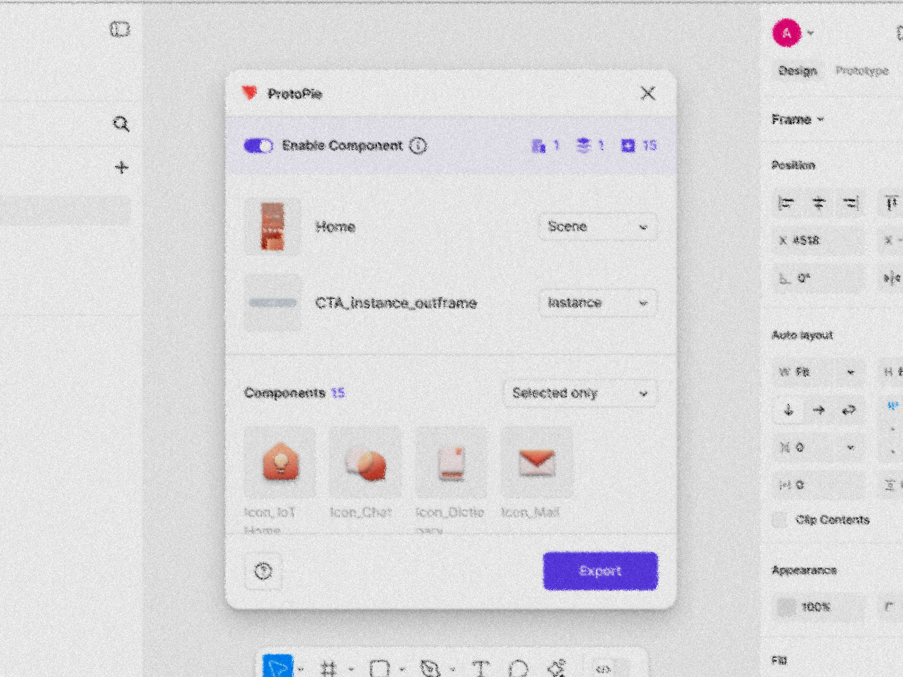Set auto layout direction to horizontal
903x677 pixels.
coord(818,410)
